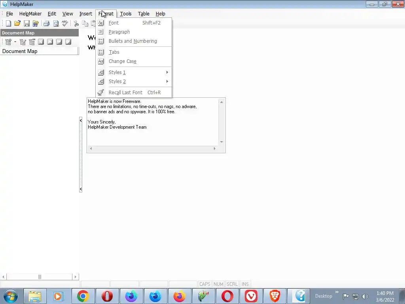The image size is (405, 304).
Task: Open the Windows Start button
Action: 11,296
